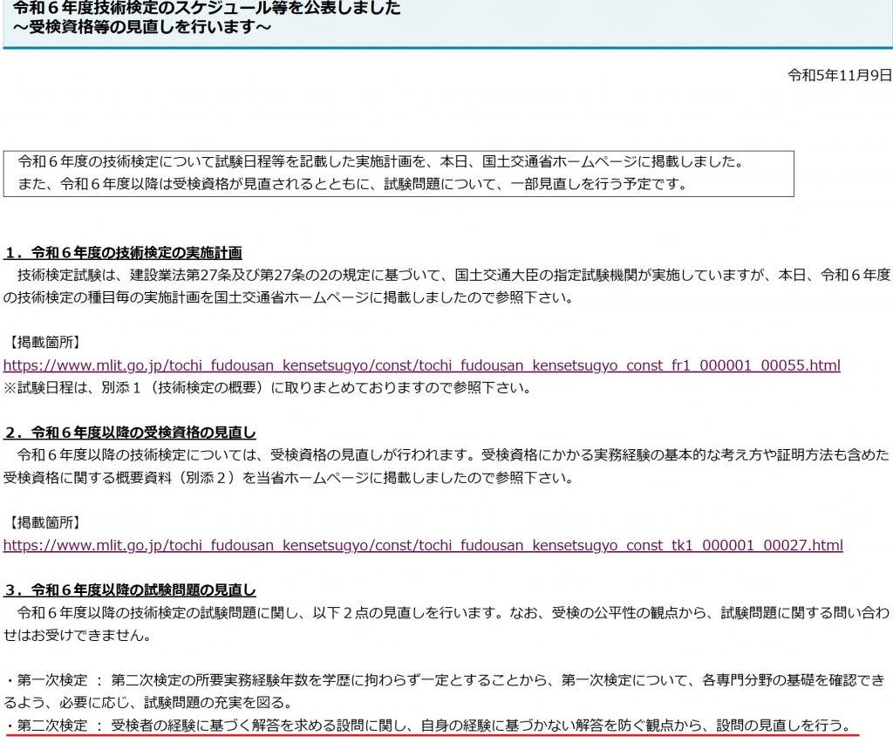Screen dimensions: 893x743
Task: Click the red-underlined 第二次検定 bullet line
Action: coord(428,726)
